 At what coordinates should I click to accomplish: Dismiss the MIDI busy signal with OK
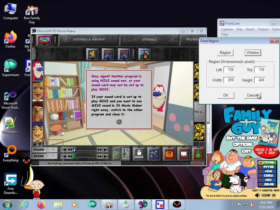119,122
